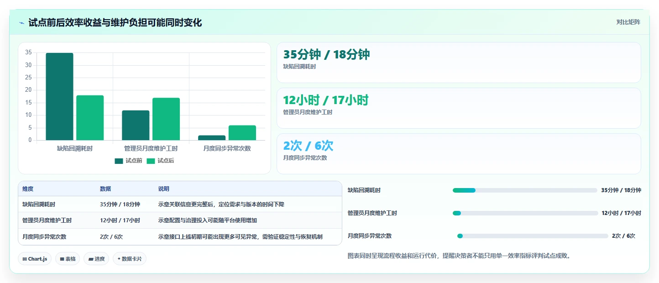This screenshot has width=659, height=283.
Task: Click the 试点后 bar for 月度同步异常次数
Action: tap(242, 133)
